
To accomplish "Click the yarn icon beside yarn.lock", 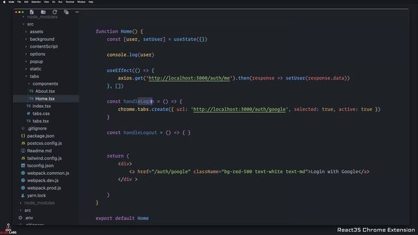I will pos(23,195).
